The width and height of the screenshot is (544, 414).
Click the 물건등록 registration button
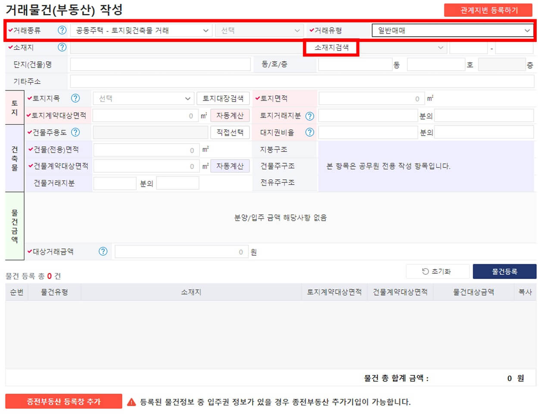pyautogui.click(x=505, y=271)
